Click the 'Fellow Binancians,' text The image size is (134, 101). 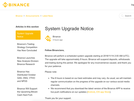55,50
